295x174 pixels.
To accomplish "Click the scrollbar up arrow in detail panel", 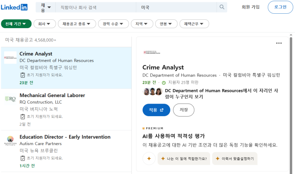I will 291,35.
